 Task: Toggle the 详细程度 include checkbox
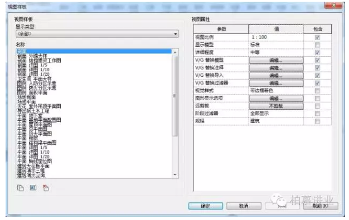point(317,52)
